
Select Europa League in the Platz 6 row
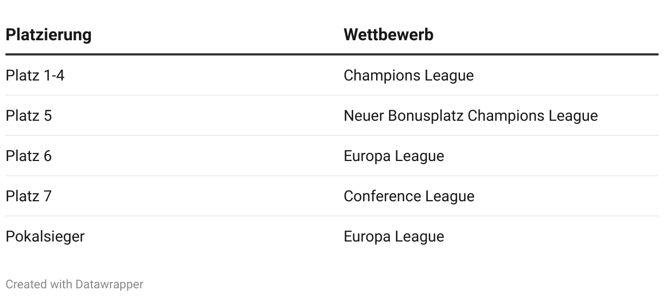(394, 156)
